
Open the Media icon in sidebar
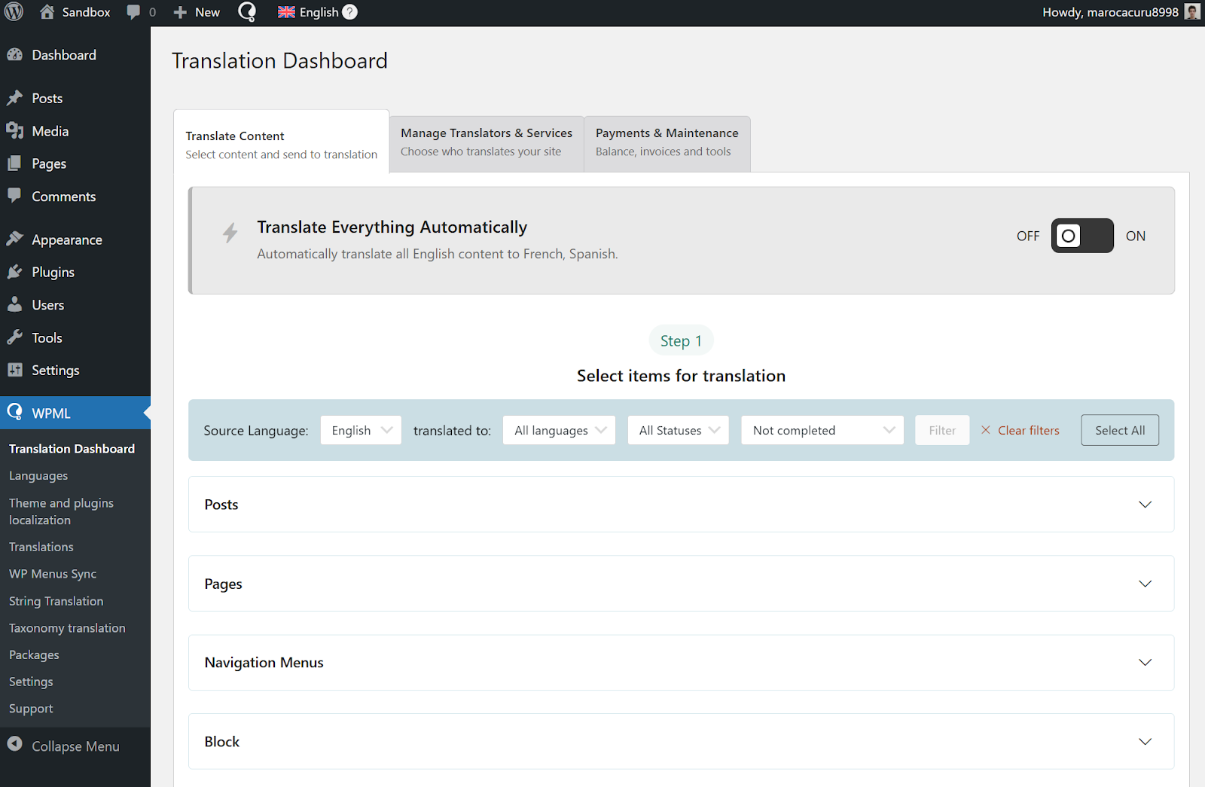click(x=15, y=131)
